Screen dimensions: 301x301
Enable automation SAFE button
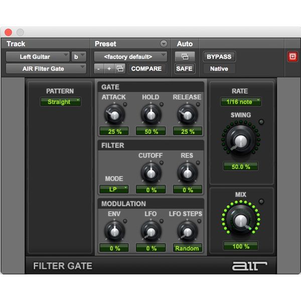point(185,69)
